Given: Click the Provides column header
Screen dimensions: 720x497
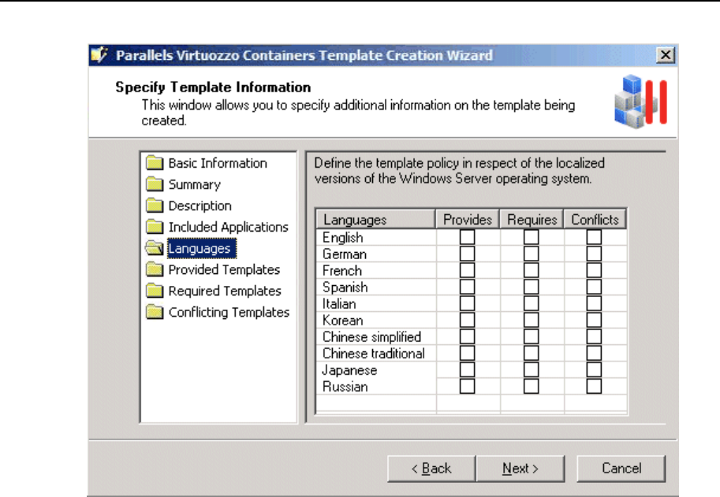Looking at the screenshot, I should tap(468, 220).
